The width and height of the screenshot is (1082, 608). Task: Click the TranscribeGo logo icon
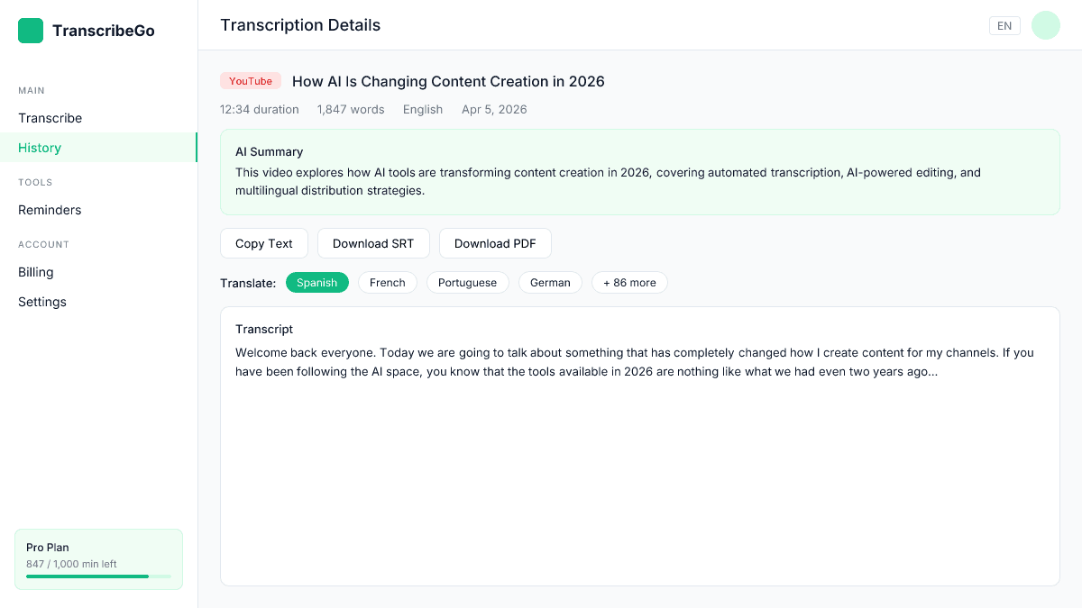pos(30,30)
